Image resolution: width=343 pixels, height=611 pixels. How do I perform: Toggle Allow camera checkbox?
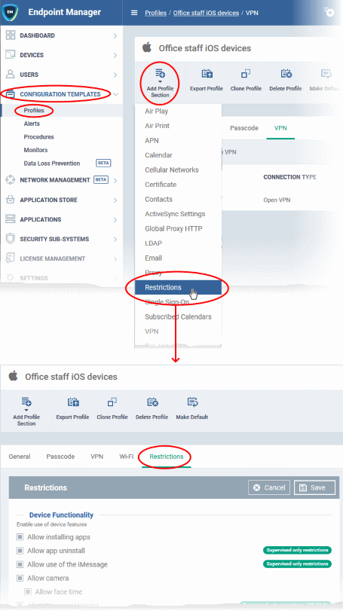coord(20,578)
